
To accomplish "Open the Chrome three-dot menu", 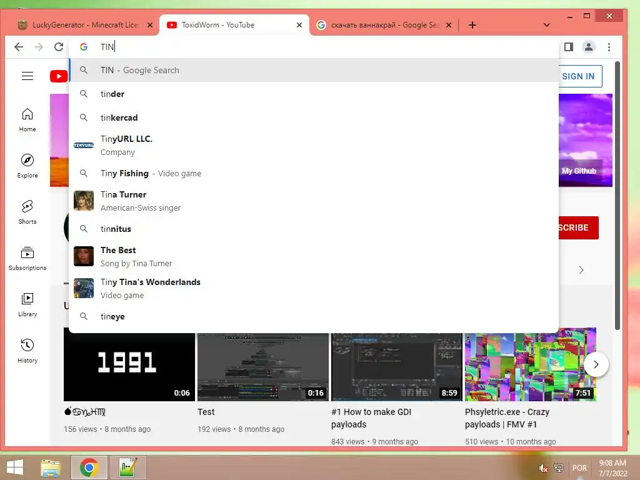I will 609,47.
